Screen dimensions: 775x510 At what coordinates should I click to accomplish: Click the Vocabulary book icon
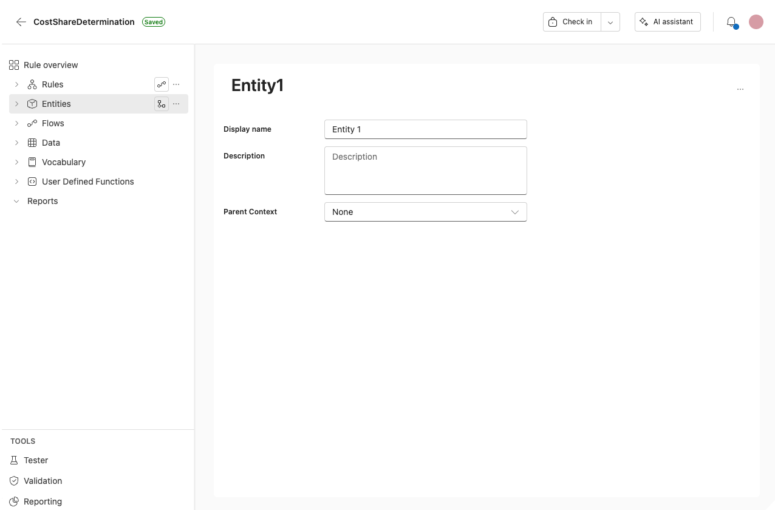[32, 162]
